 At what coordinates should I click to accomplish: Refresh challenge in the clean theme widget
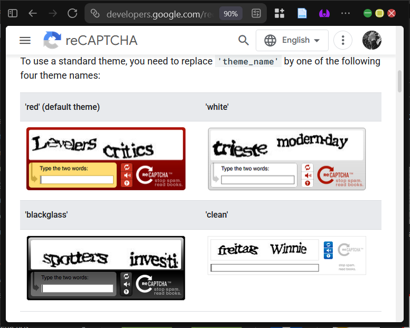pyautogui.click(x=328, y=245)
